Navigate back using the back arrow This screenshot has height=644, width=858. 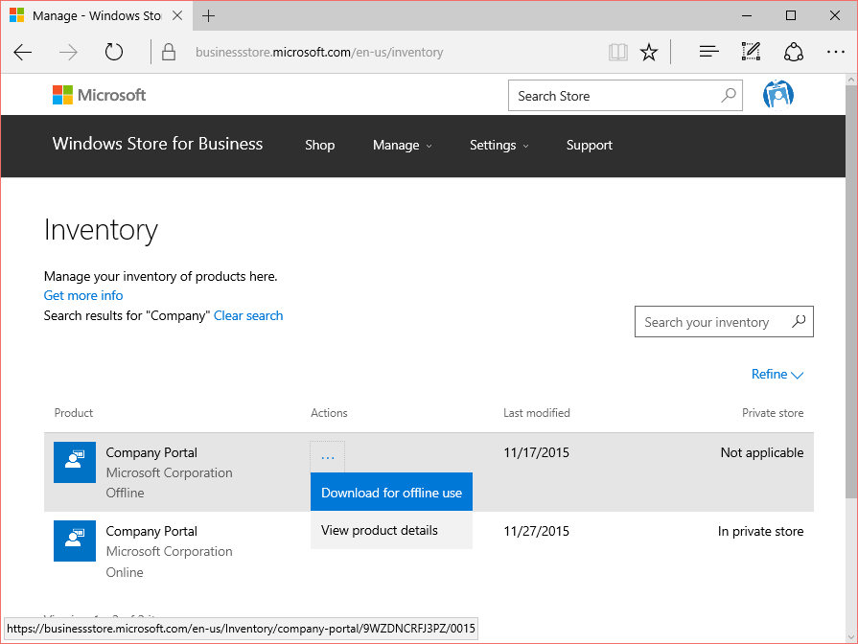[22, 53]
